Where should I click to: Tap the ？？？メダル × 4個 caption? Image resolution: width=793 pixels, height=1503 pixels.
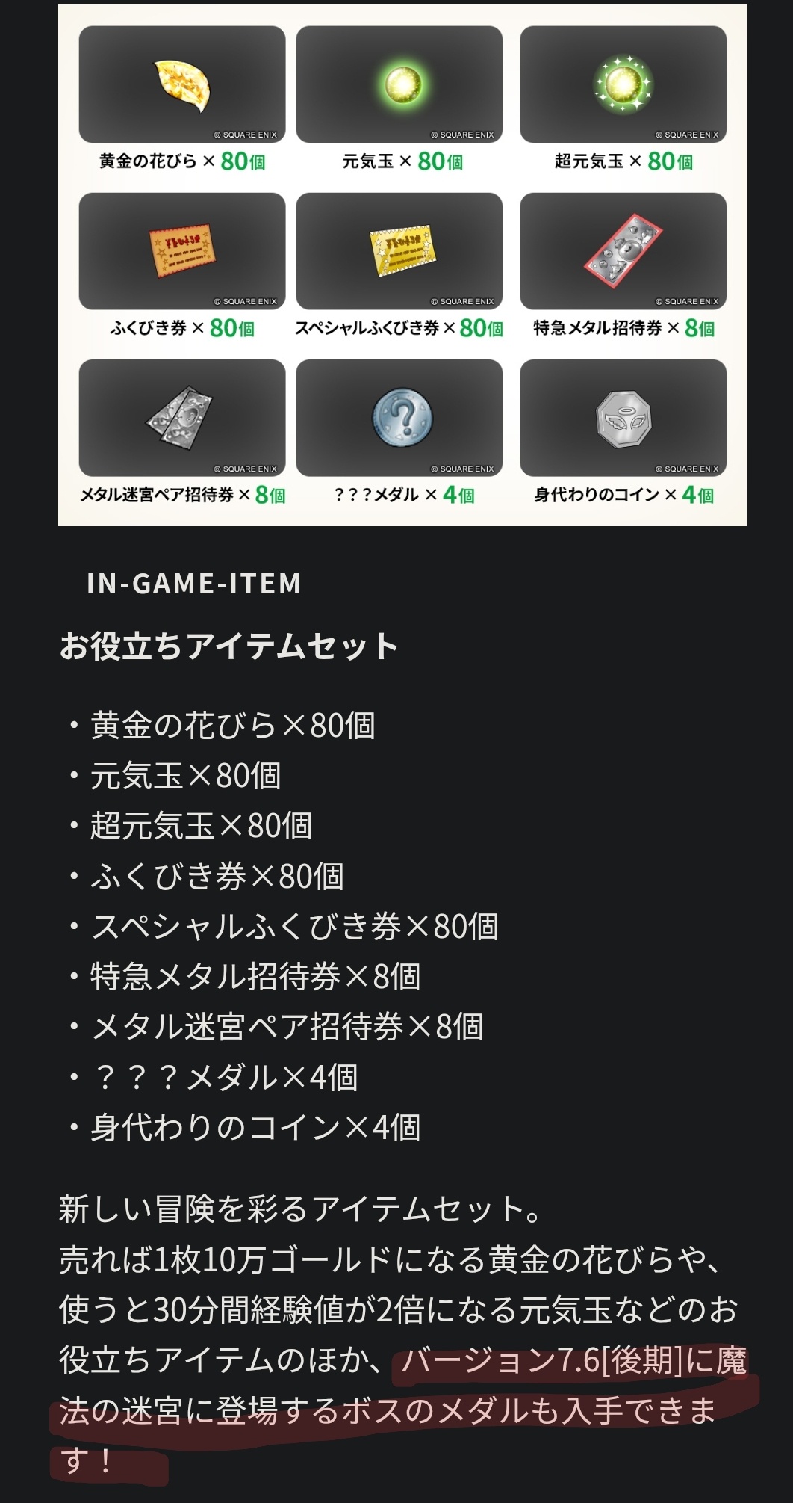(x=403, y=495)
